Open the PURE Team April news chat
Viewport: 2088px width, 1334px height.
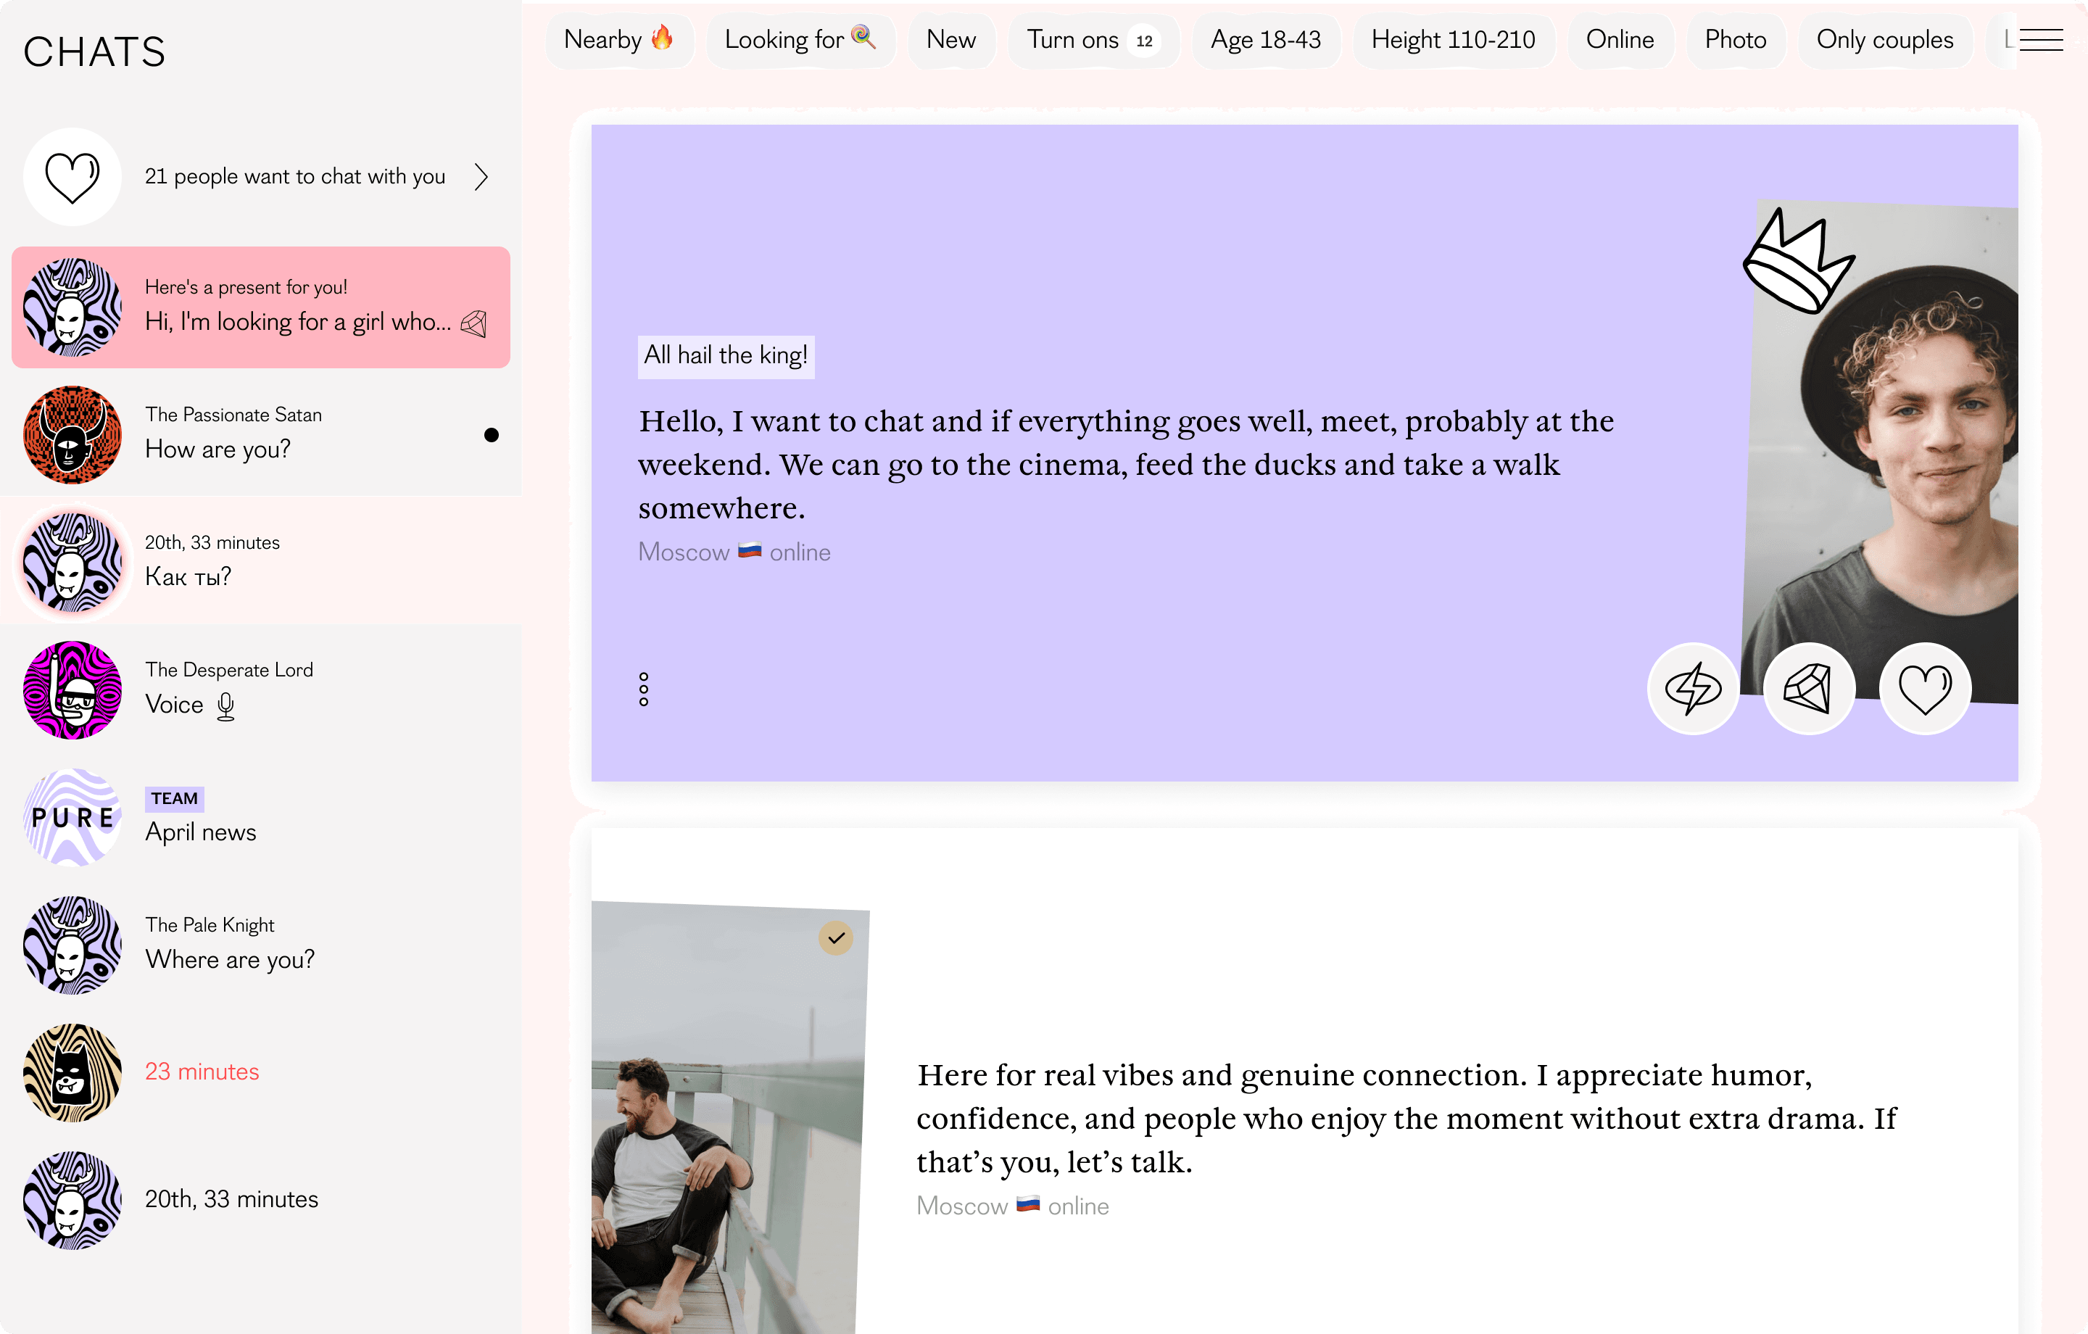(x=261, y=817)
